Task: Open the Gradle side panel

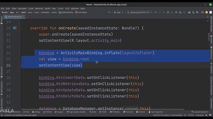Action: (x=211, y=39)
